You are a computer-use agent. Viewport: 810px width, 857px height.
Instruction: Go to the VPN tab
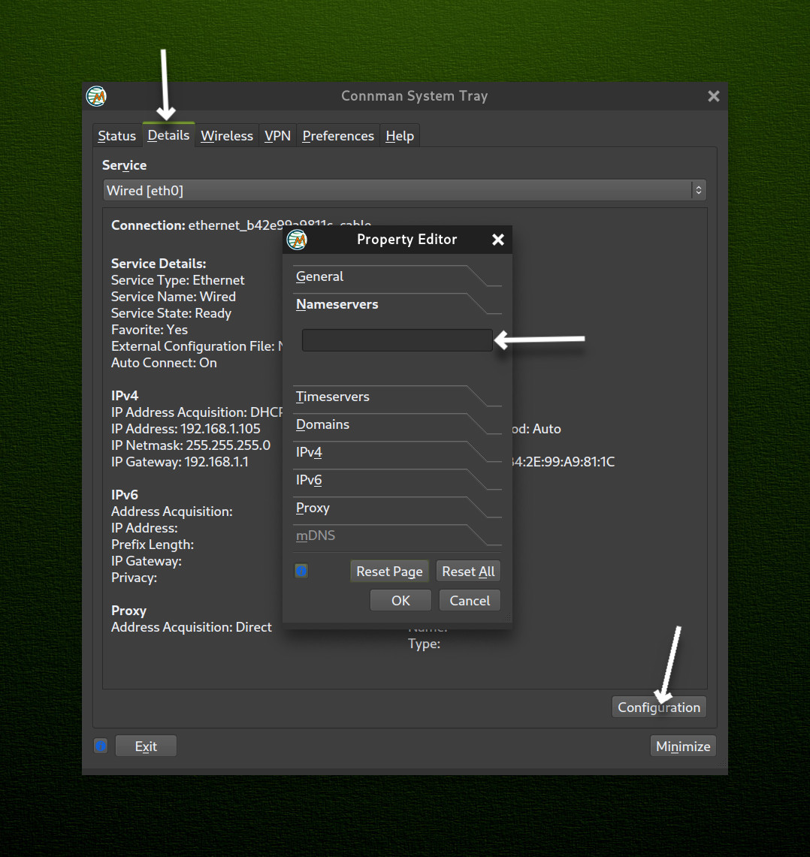[277, 135]
